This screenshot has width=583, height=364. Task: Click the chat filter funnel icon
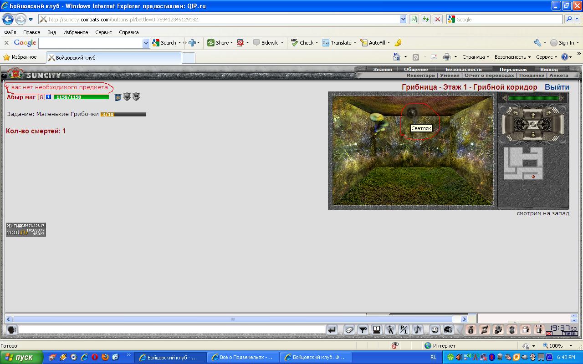tap(363, 329)
